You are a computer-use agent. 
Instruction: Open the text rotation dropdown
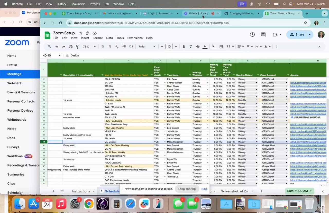tap(267, 47)
